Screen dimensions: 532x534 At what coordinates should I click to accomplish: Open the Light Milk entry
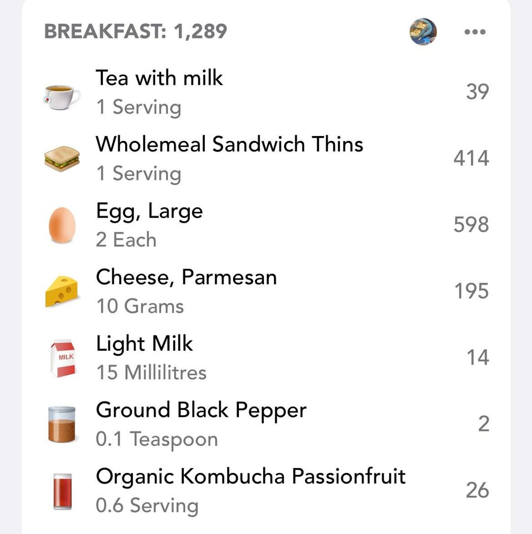tap(144, 344)
